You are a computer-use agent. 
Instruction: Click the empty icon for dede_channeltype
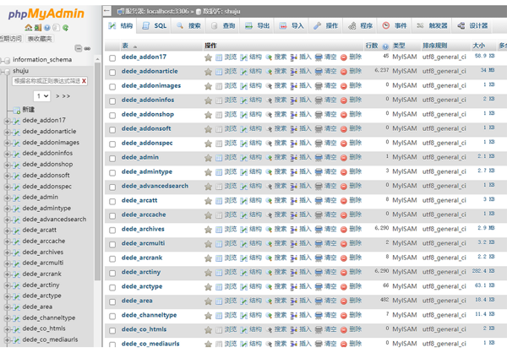pos(319,316)
